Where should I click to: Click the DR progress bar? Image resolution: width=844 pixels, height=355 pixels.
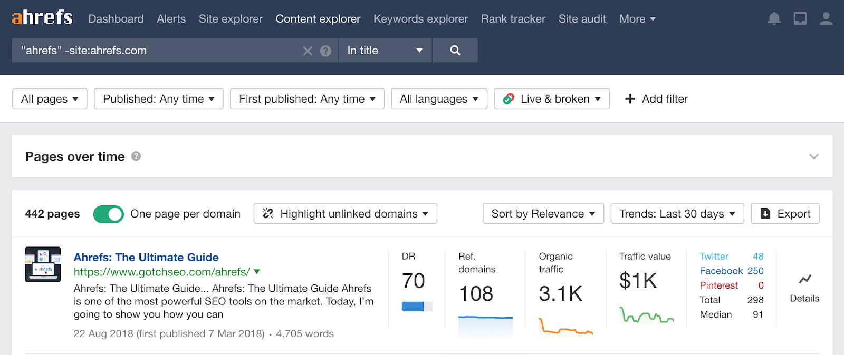[417, 307]
